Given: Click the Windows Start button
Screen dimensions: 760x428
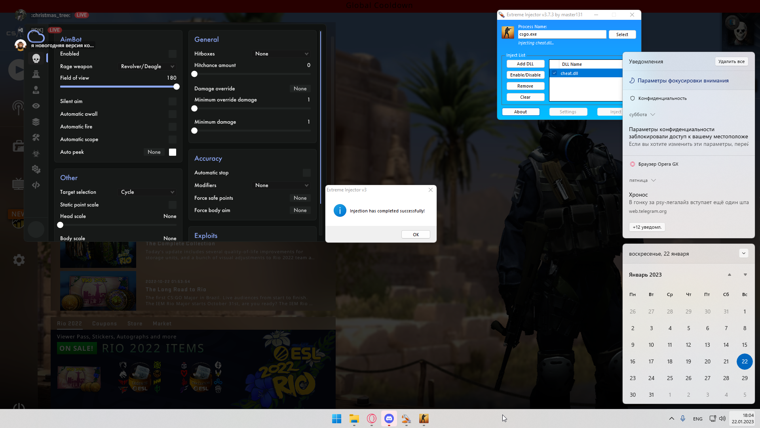Looking at the screenshot, I should point(336,418).
